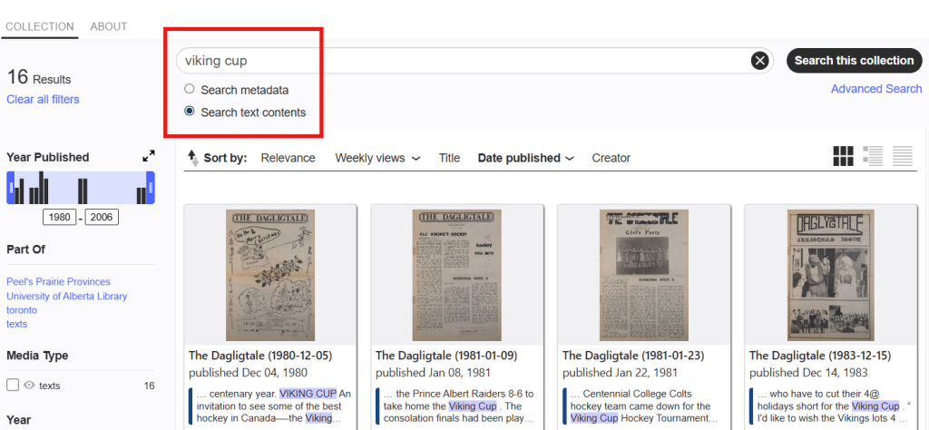Open the COLLECTION tab

pos(40,26)
